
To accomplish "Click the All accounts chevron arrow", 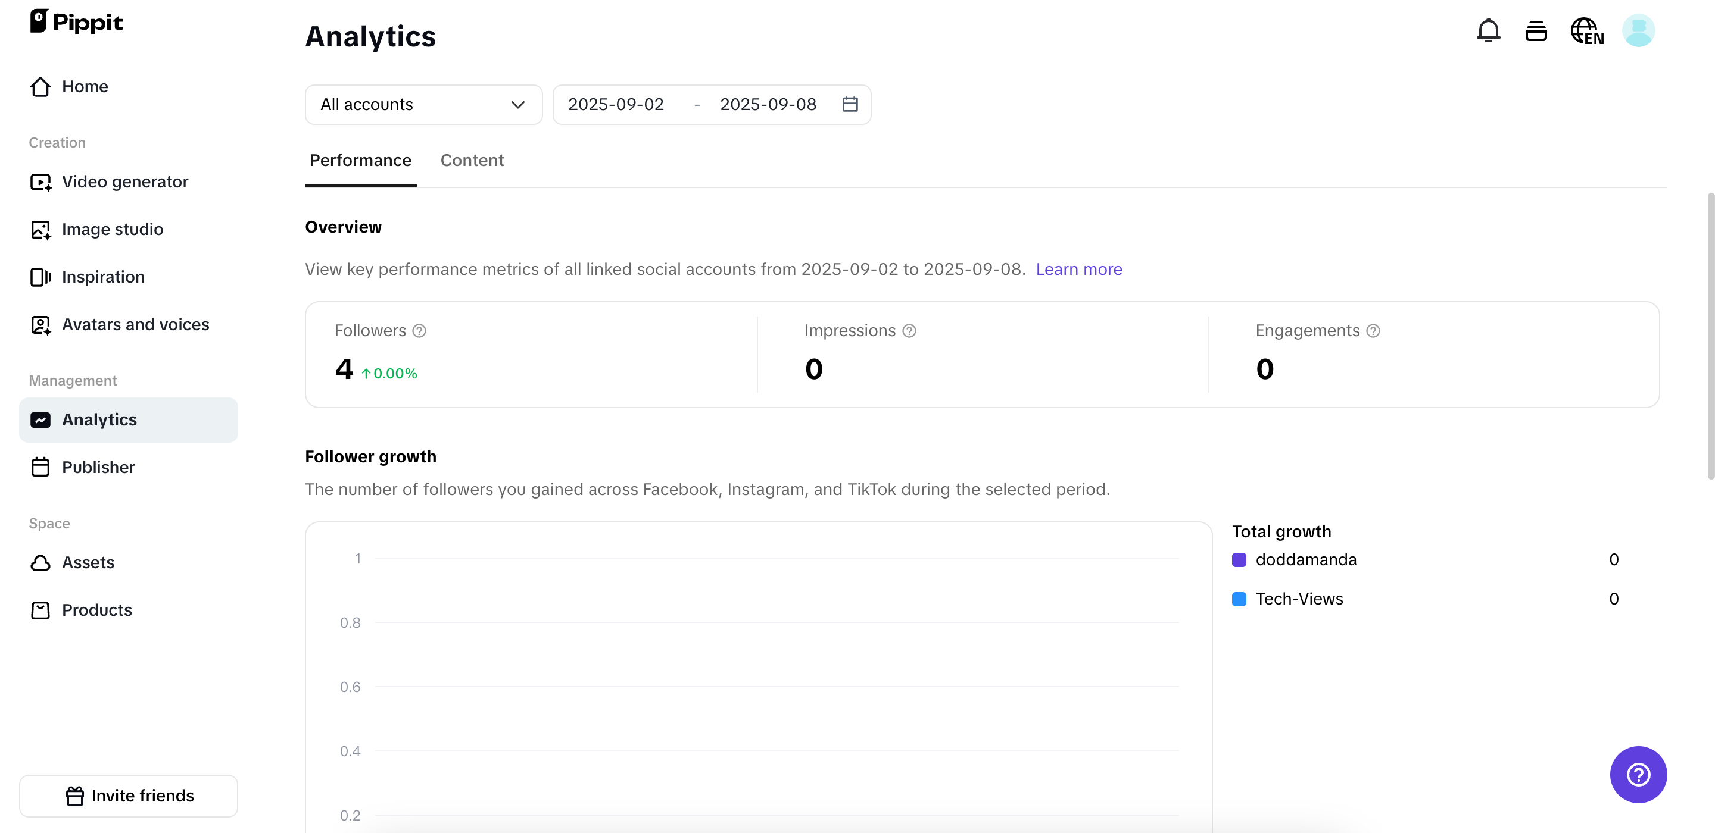I will [518, 105].
